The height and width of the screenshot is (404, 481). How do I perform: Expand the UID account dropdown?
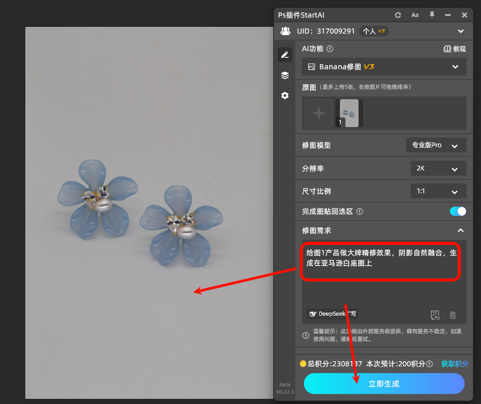tap(460, 31)
